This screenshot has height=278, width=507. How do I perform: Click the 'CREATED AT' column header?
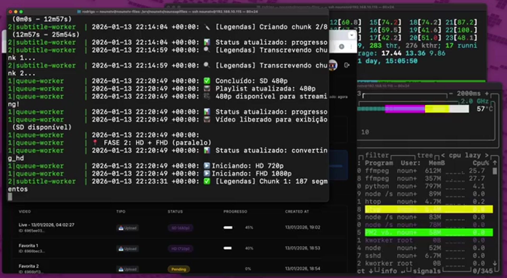click(297, 211)
